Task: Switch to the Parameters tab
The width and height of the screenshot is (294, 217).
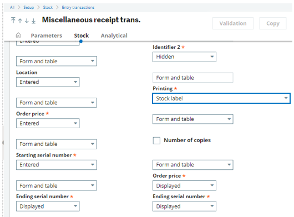Action: pos(47,36)
